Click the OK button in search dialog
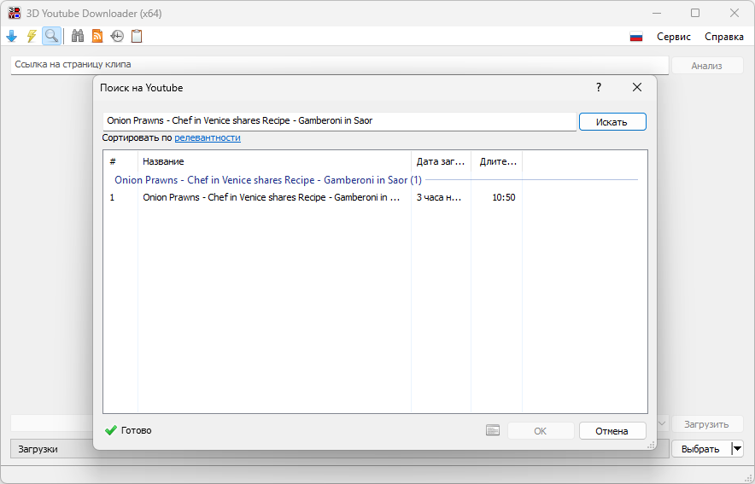Screen dimensions: 755x484 [541, 430]
